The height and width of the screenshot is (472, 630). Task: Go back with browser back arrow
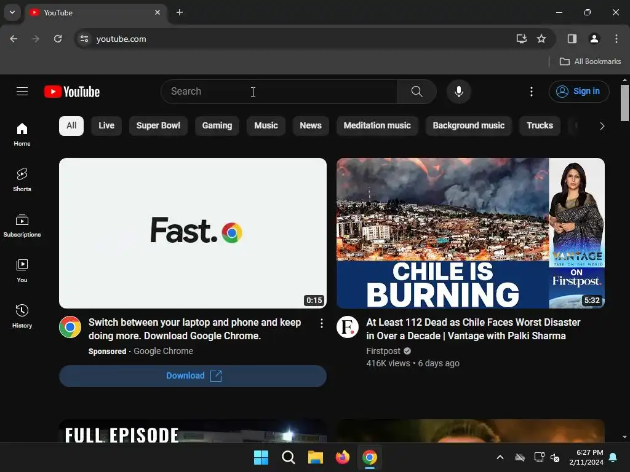(14, 39)
